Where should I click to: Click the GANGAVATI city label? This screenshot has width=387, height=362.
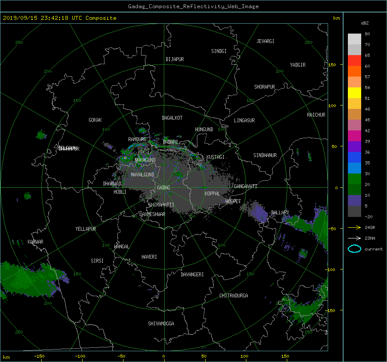pyautogui.click(x=246, y=186)
